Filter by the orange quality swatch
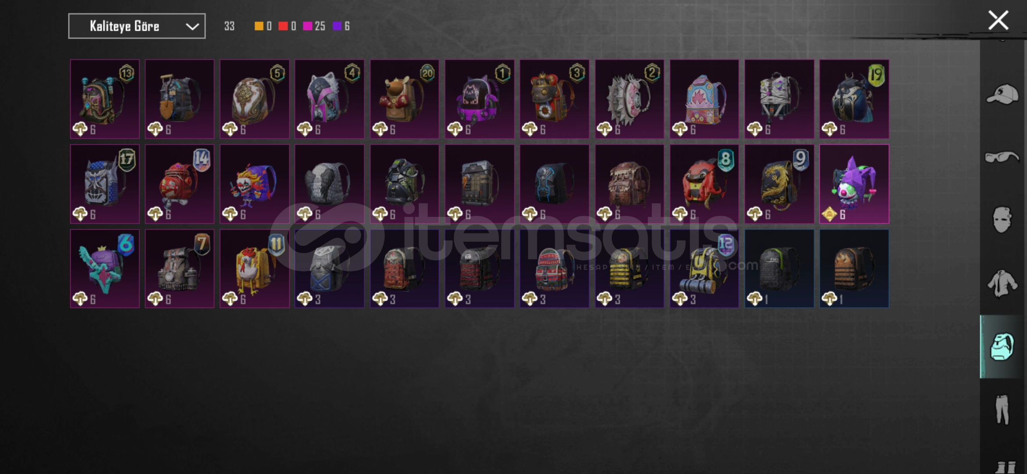This screenshot has width=1027, height=474. pos(259,26)
